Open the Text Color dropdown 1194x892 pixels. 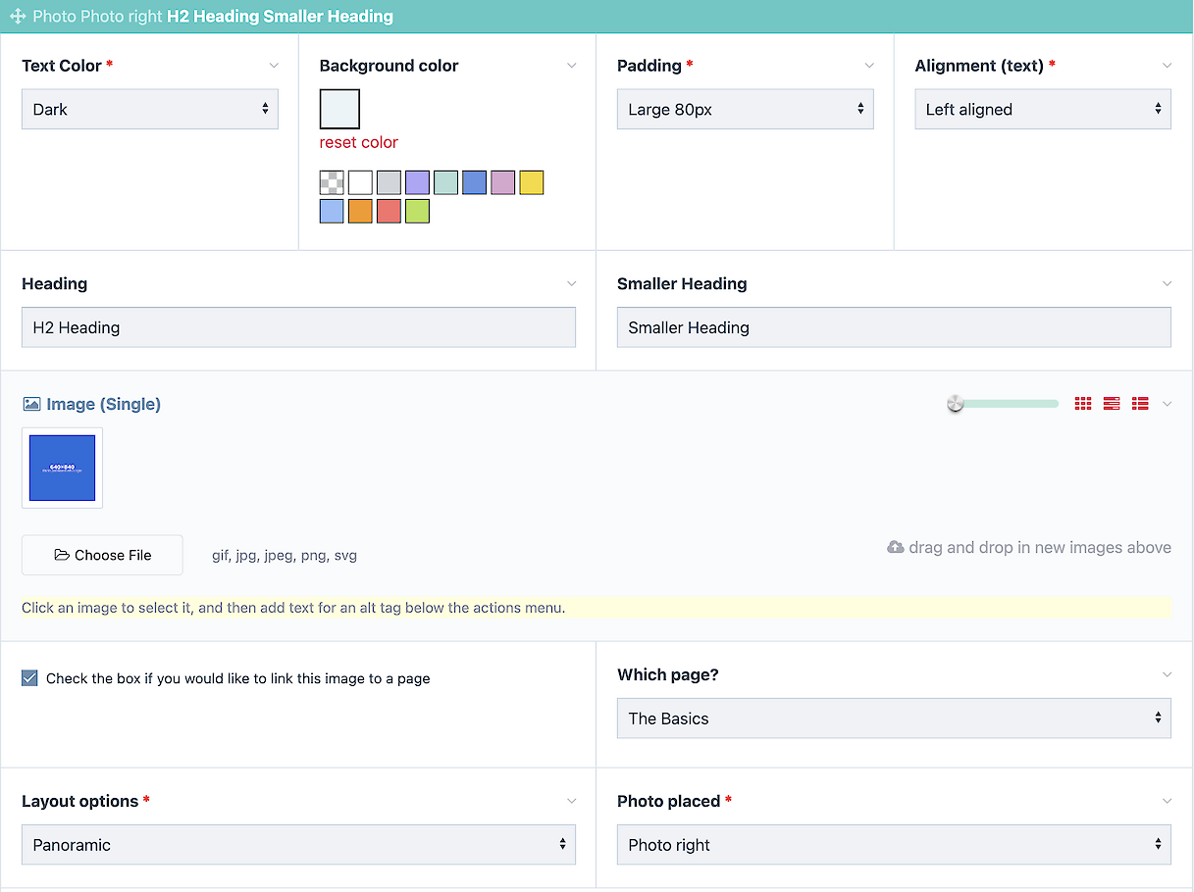[x=150, y=110]
